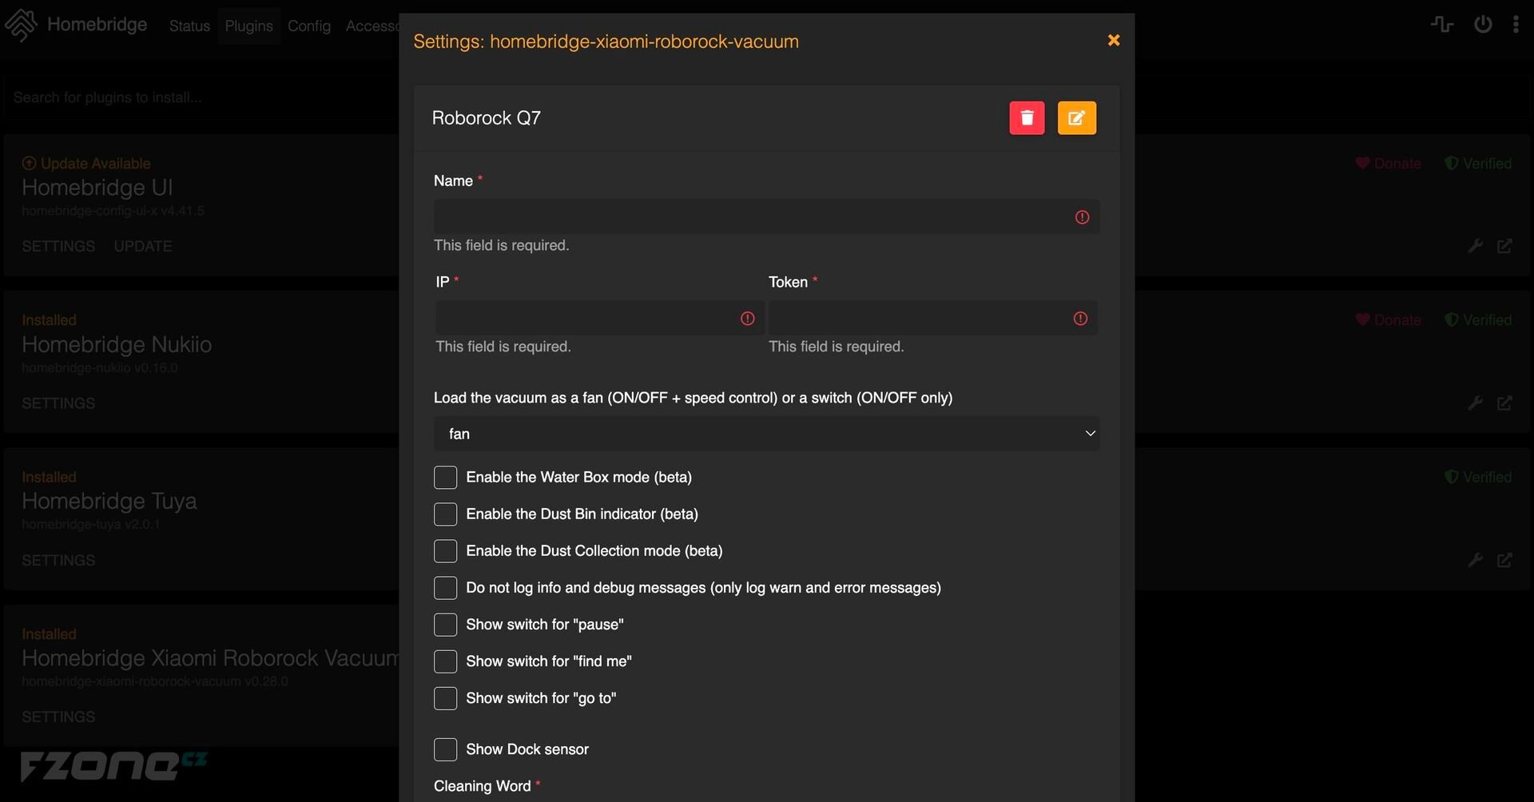The width and height of the screenshot is (1534, 802).
Task: Click the power restart icon in header
Action: (1483, 25)
